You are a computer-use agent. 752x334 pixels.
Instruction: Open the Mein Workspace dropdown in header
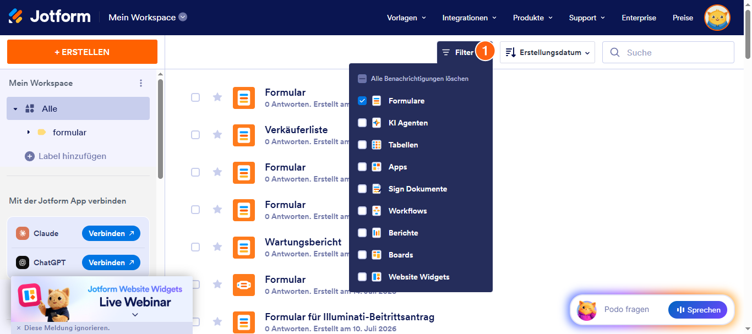(148, 17)
